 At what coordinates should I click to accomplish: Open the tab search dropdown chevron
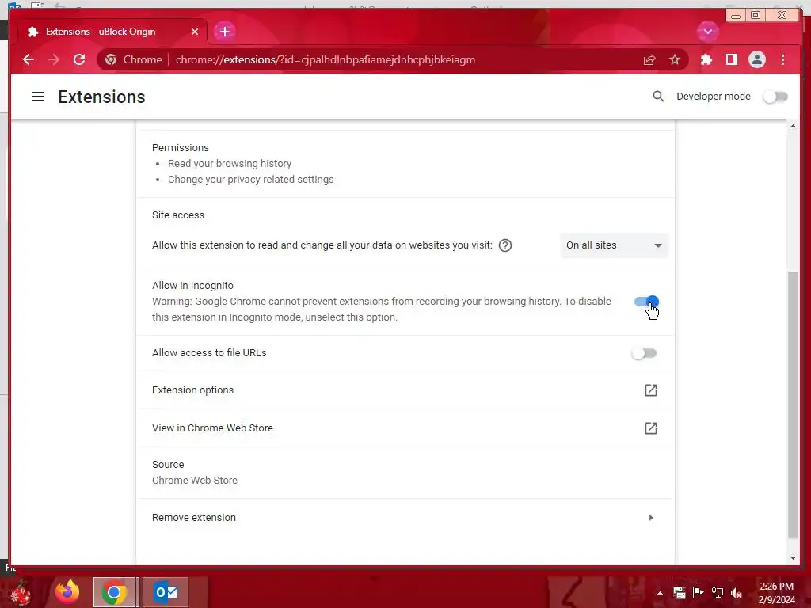coord(707,32)
